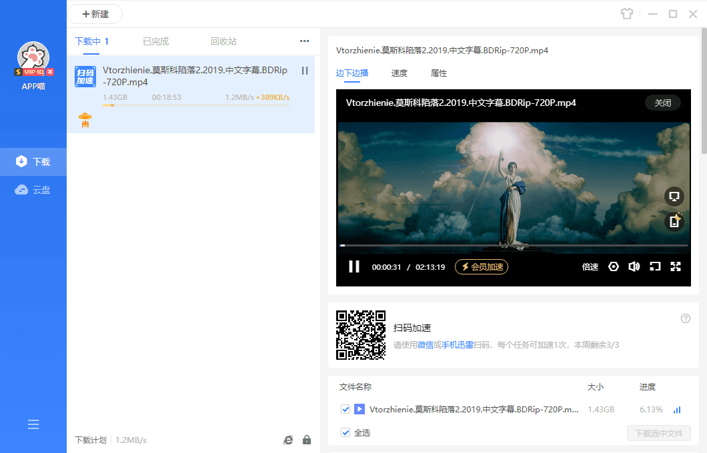707x453 pixels.
Task: Click the orange UFO speed-boost icon
Action: [85, 120]
